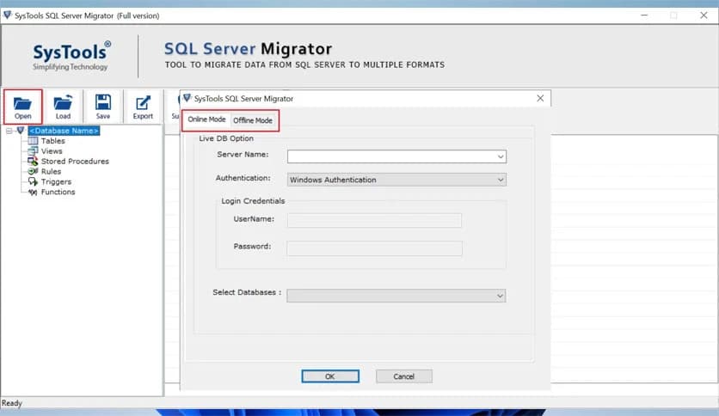Switch to the Online Mode tab
This screenshot has height=416, width=719.
[x=206, y=119]
